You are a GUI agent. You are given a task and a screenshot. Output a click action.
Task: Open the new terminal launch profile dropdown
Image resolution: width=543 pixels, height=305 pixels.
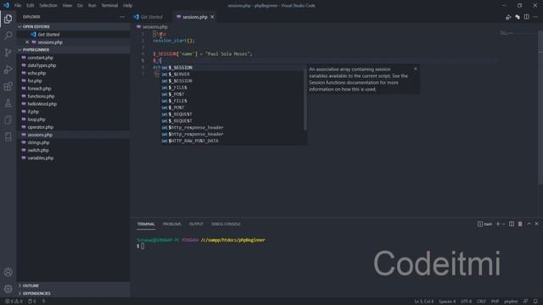pyautogui.click(x=503, y=224)
